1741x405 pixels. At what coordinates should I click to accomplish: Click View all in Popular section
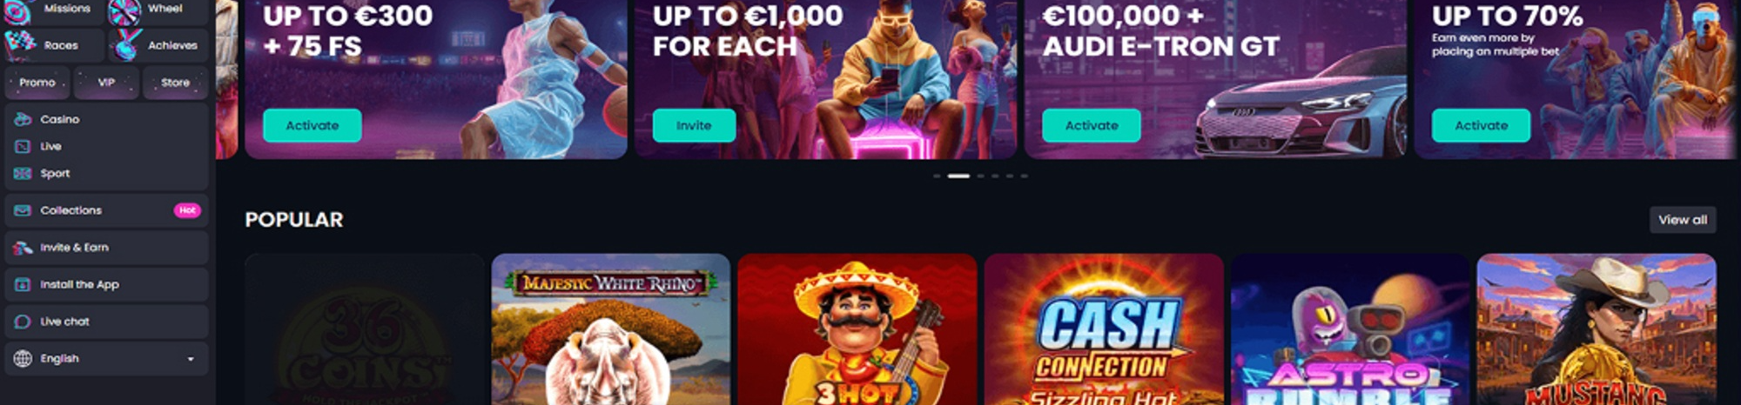click(1683, 220)
